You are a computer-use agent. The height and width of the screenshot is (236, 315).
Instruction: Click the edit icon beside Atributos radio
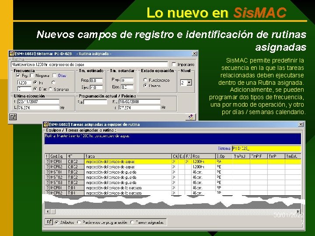(49, 222)
